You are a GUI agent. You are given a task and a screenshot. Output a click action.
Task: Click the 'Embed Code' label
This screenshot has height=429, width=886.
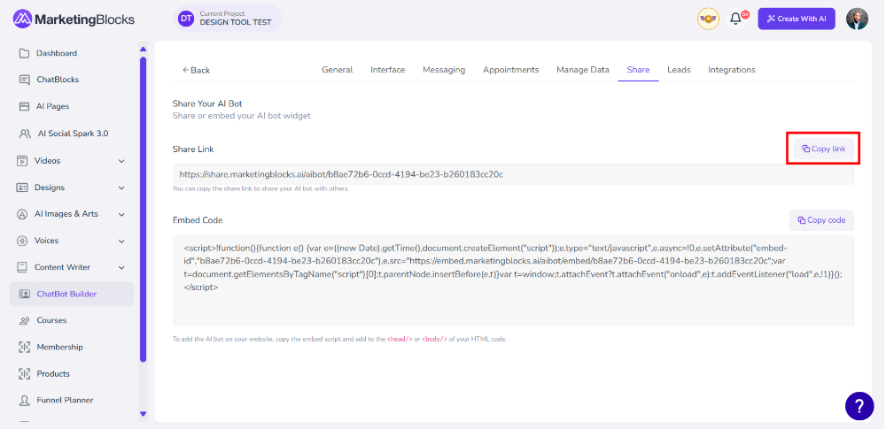click(x=198, y=220)
